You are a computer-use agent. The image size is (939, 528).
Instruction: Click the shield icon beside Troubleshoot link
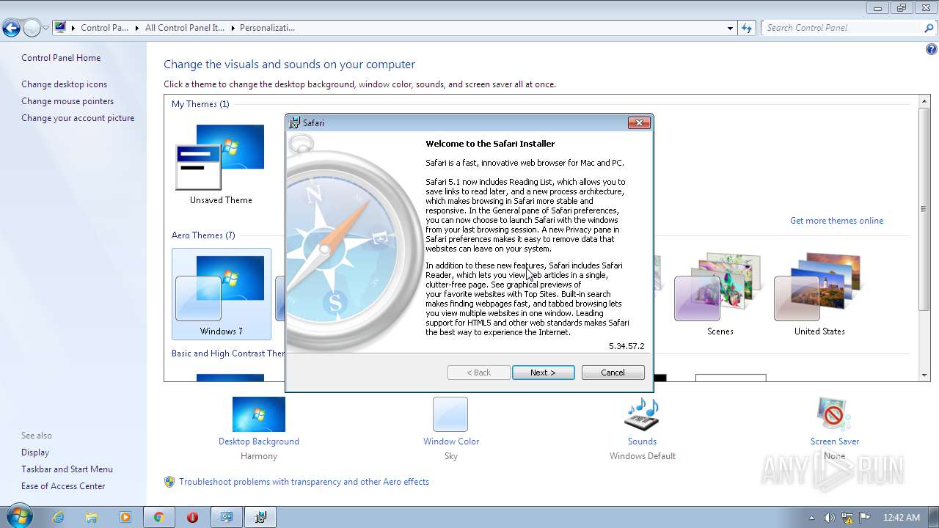click(169, 482)
